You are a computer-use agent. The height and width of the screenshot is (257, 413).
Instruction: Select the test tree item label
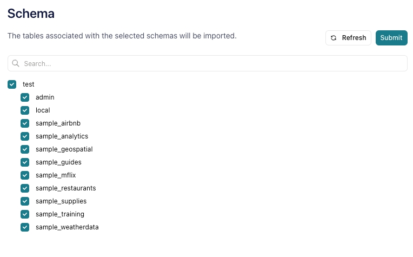[29, 84]
